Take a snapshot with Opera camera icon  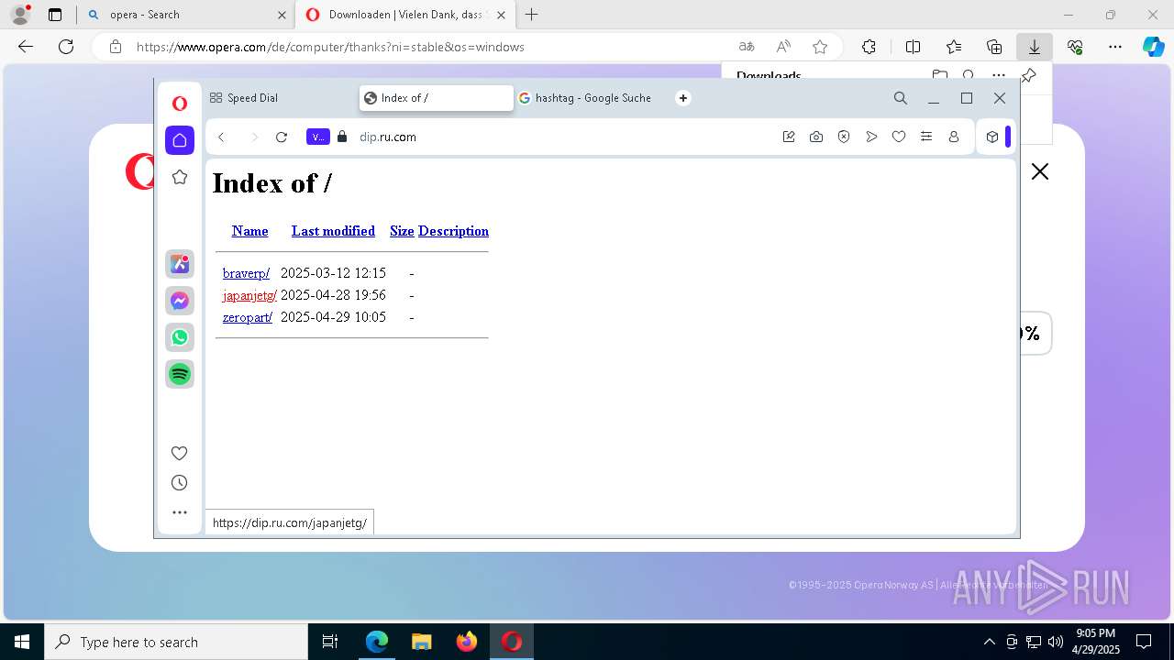pyautogui.click(x=816, y=137)
